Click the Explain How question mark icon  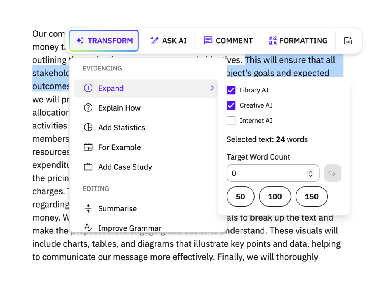click(x=88, y=108)
